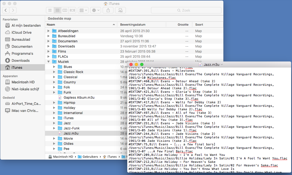The width and height of the screenshot is (292, 175).
Task: Collapse the Muziek folder
Action: coord(49,62)
